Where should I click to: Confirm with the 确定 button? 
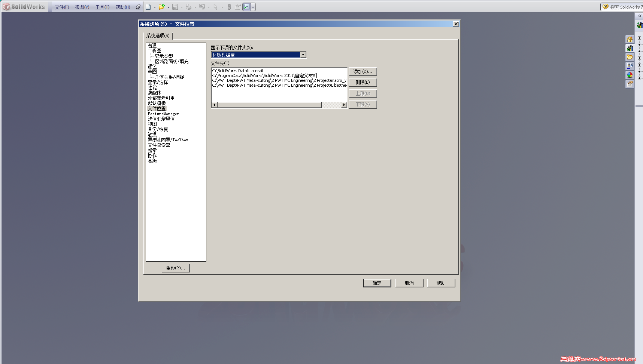coord(377,283)
